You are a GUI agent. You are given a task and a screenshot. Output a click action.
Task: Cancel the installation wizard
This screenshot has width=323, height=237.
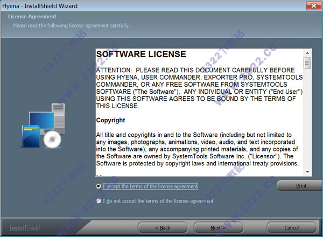(x=291, y=227)
